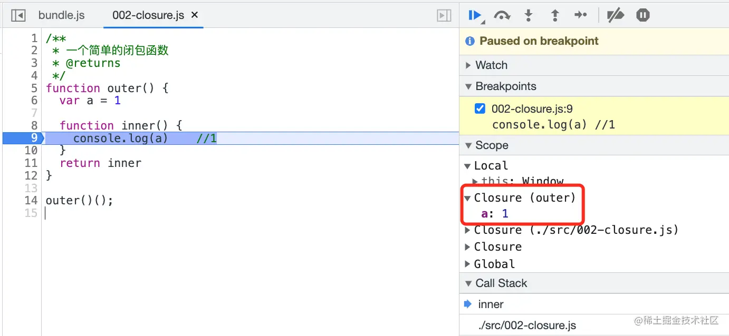Image resolution: width=729 pixels, height=336 pixels.
Task: Collapse the Local scope
Action: tap(467, 166)
